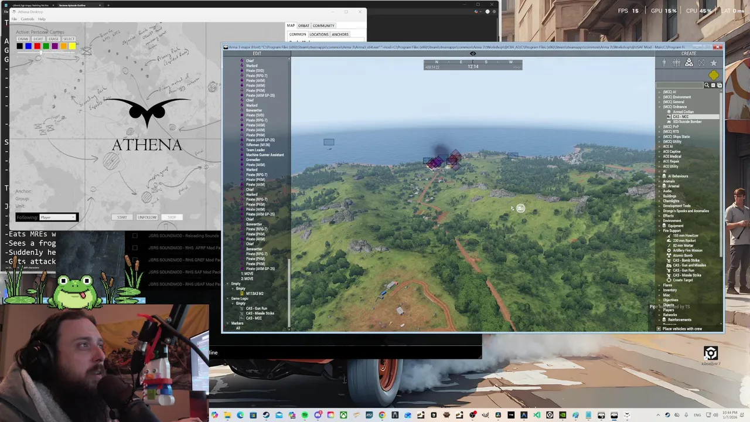Toggle JSRS SOUNDMOD RHS AFRF checkbox
Viewport: 750px width, 422px height.
[135, 247]
